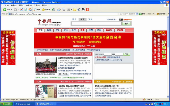Open the 晒谱节 navigation tab

pos(109,30)
